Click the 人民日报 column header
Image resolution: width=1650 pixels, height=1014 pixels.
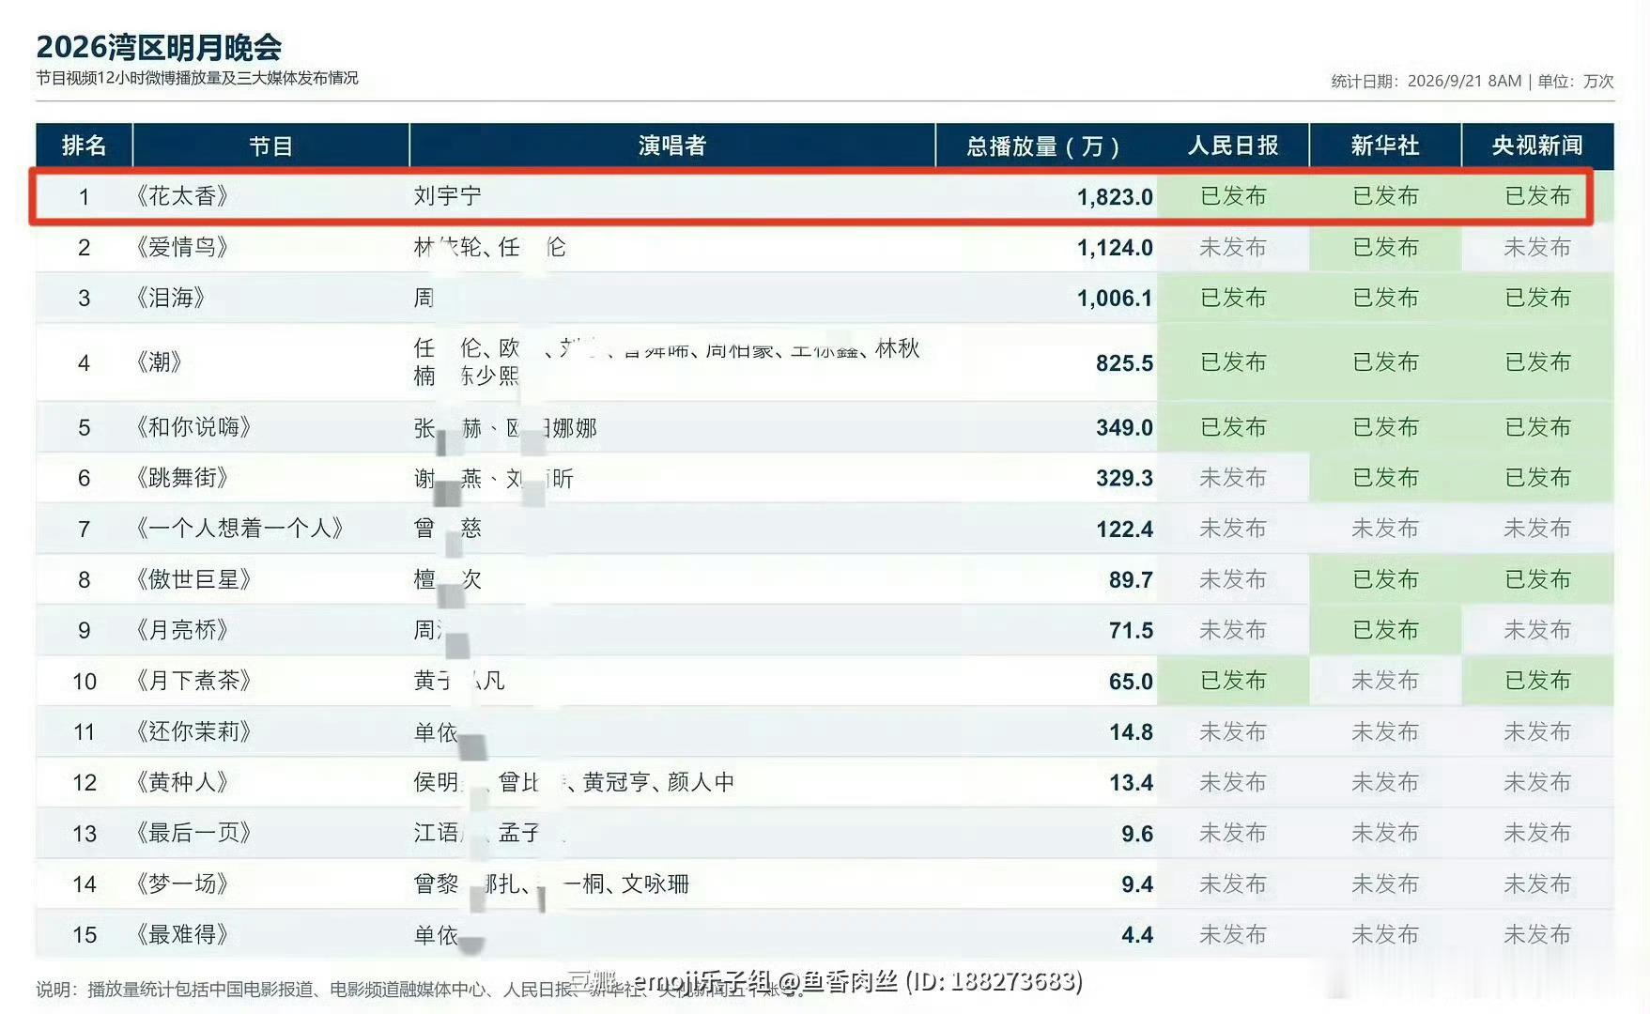pyautogui.click(x=1233, y=146)
